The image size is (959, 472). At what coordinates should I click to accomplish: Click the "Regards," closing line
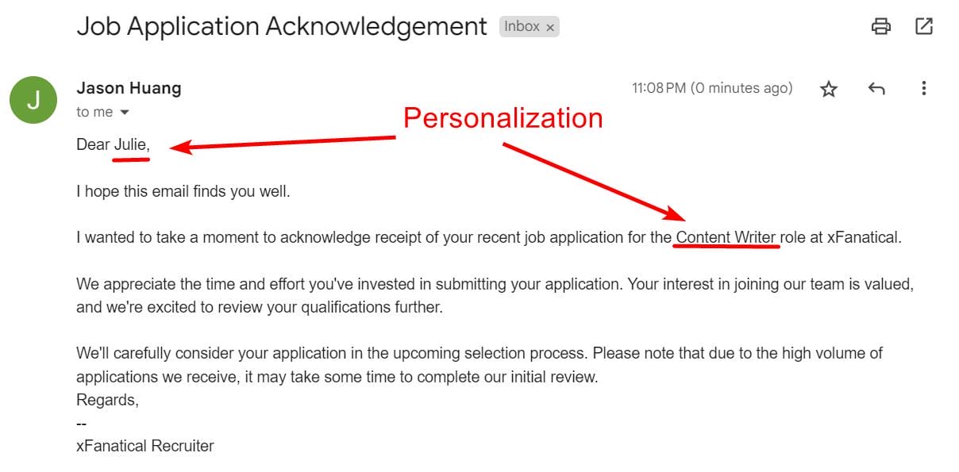click(107, 400)
